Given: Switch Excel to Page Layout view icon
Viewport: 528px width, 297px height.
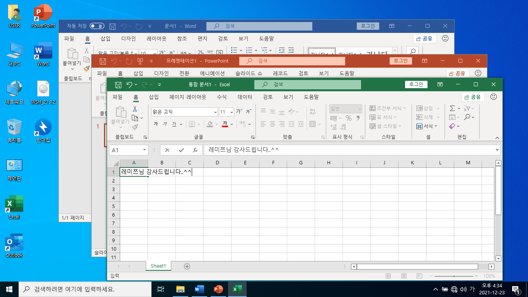Looking at the screenshot, I should click(404, 276).
